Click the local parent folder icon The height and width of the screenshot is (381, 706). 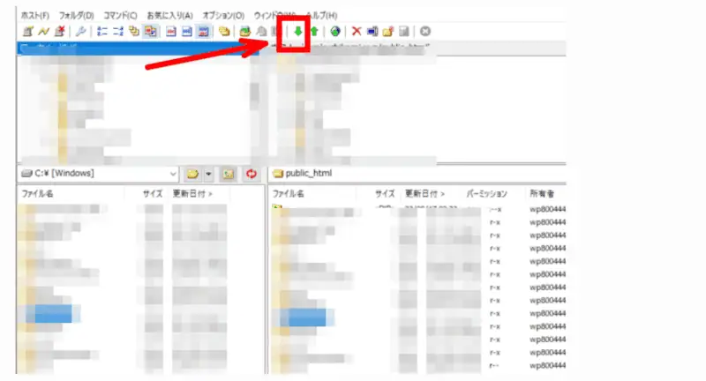tap(229, 174)
